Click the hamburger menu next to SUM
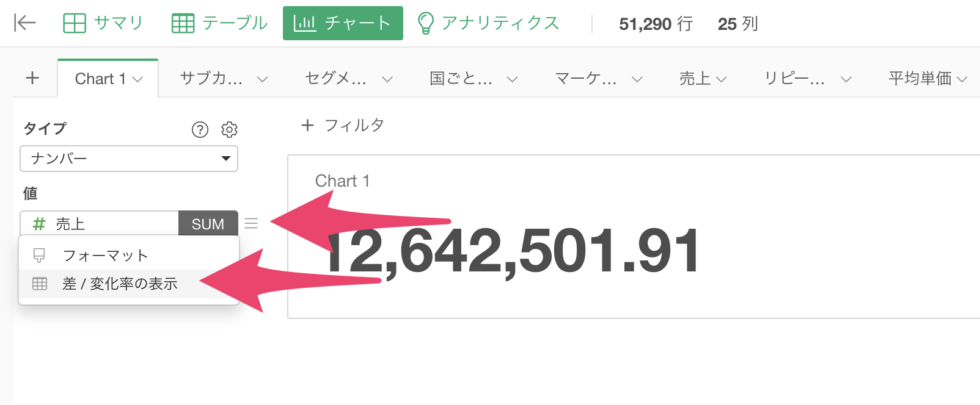The image size is (980, 405). 251,223
